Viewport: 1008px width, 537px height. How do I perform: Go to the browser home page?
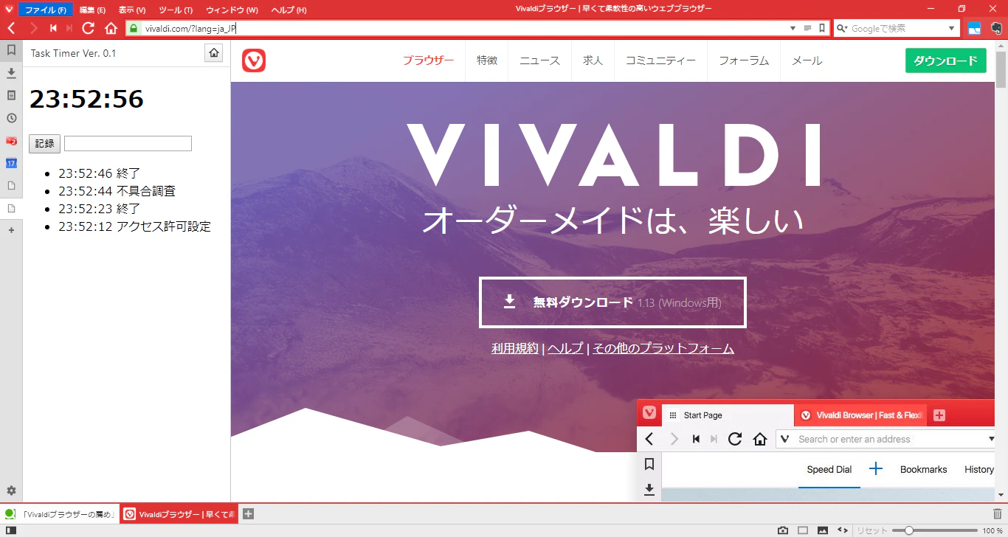(x=111, y=28)
